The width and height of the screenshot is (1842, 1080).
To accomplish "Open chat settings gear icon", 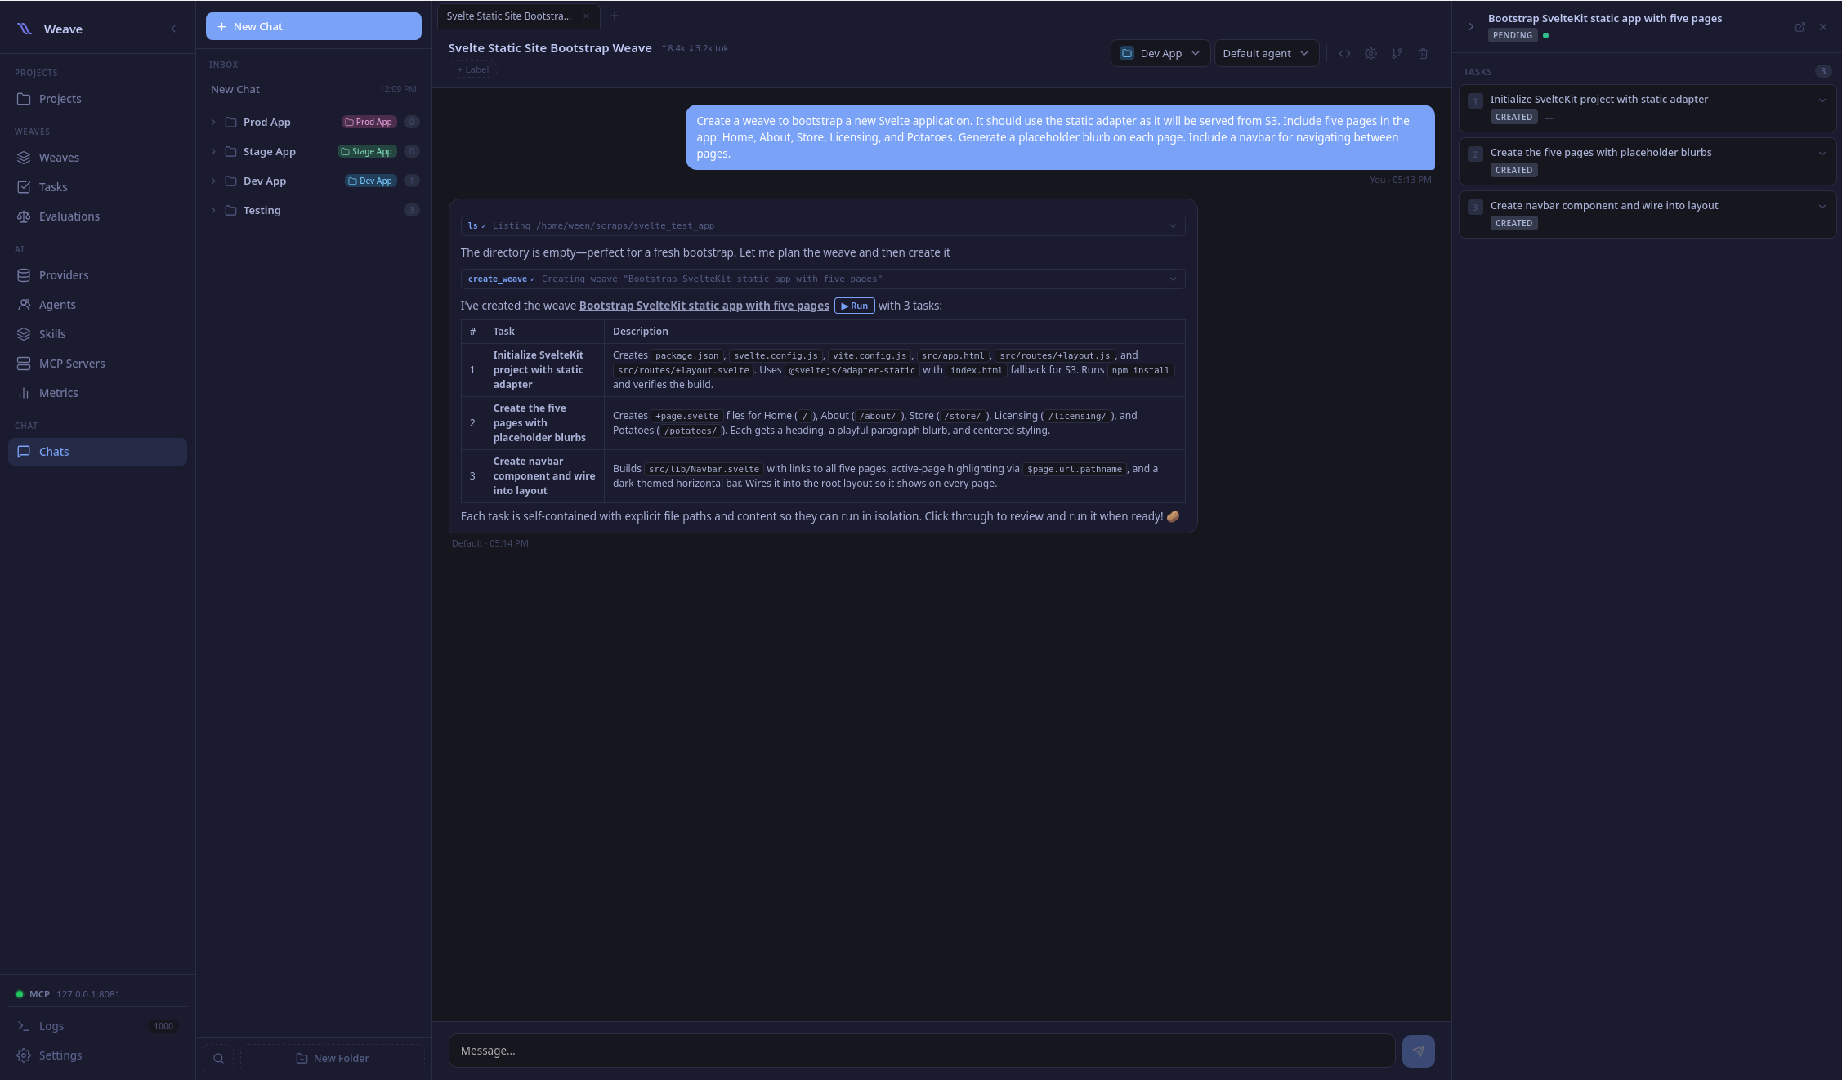I will [x=1370, y=53].
